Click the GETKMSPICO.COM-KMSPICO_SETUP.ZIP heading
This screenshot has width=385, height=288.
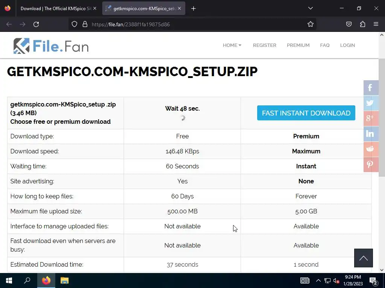coord(132,72)
